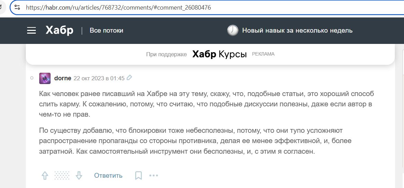Open Новый навык за несколько недель link

pyautogui.click(x=297, y=31)
